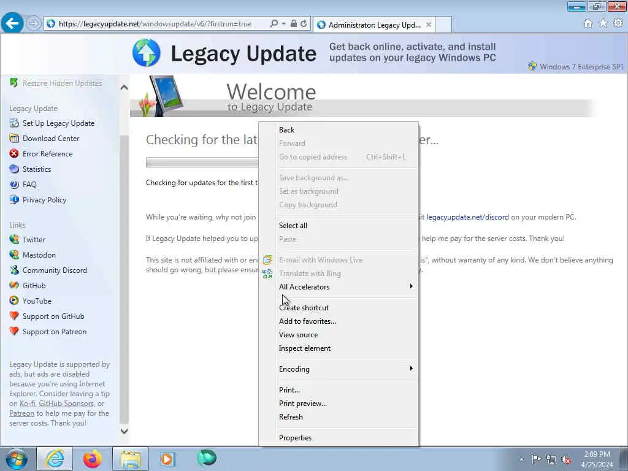Screen dimensions: 628x471
Task: Open Favorites star icon
Action: tap(603, 23)
